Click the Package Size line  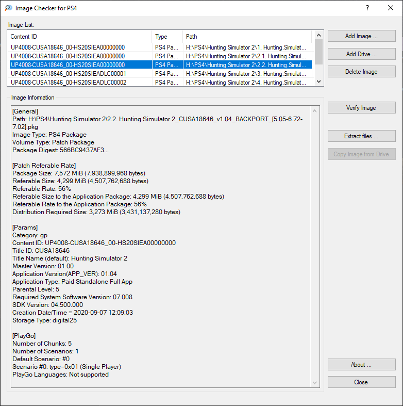[x=79, y=173]
